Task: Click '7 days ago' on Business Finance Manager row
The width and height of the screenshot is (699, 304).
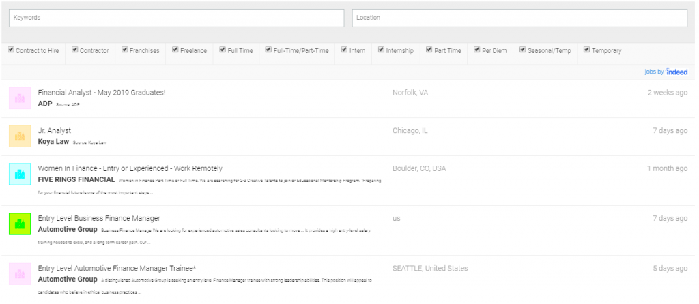Action: (x=670, y=219)
